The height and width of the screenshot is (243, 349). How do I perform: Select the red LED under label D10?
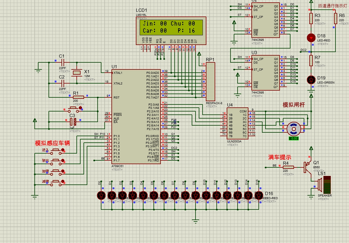tap(206, 196)
